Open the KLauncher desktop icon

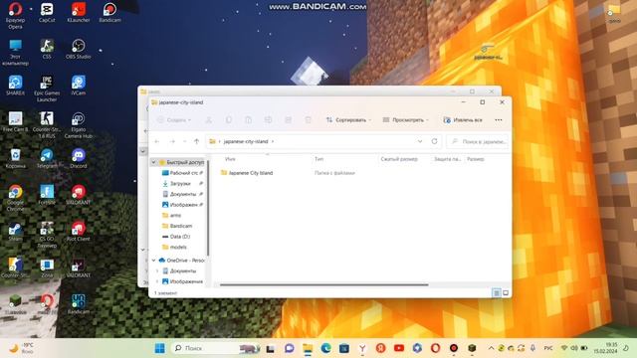[79, 13]
